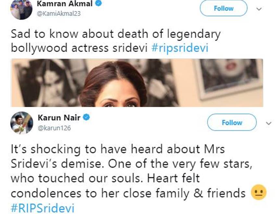The height and width of the screenshot is (214, 276).
Task: Click the verified badge beside Karun Nair
Action: (86, 117)
